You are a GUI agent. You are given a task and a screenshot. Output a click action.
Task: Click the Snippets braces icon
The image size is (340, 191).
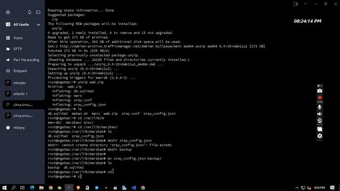coord(8,71)
